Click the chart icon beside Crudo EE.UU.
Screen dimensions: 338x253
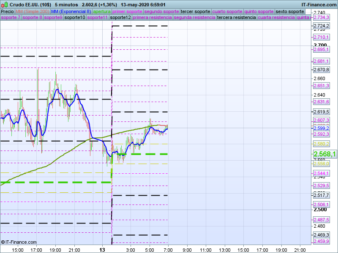pos(4,4)
